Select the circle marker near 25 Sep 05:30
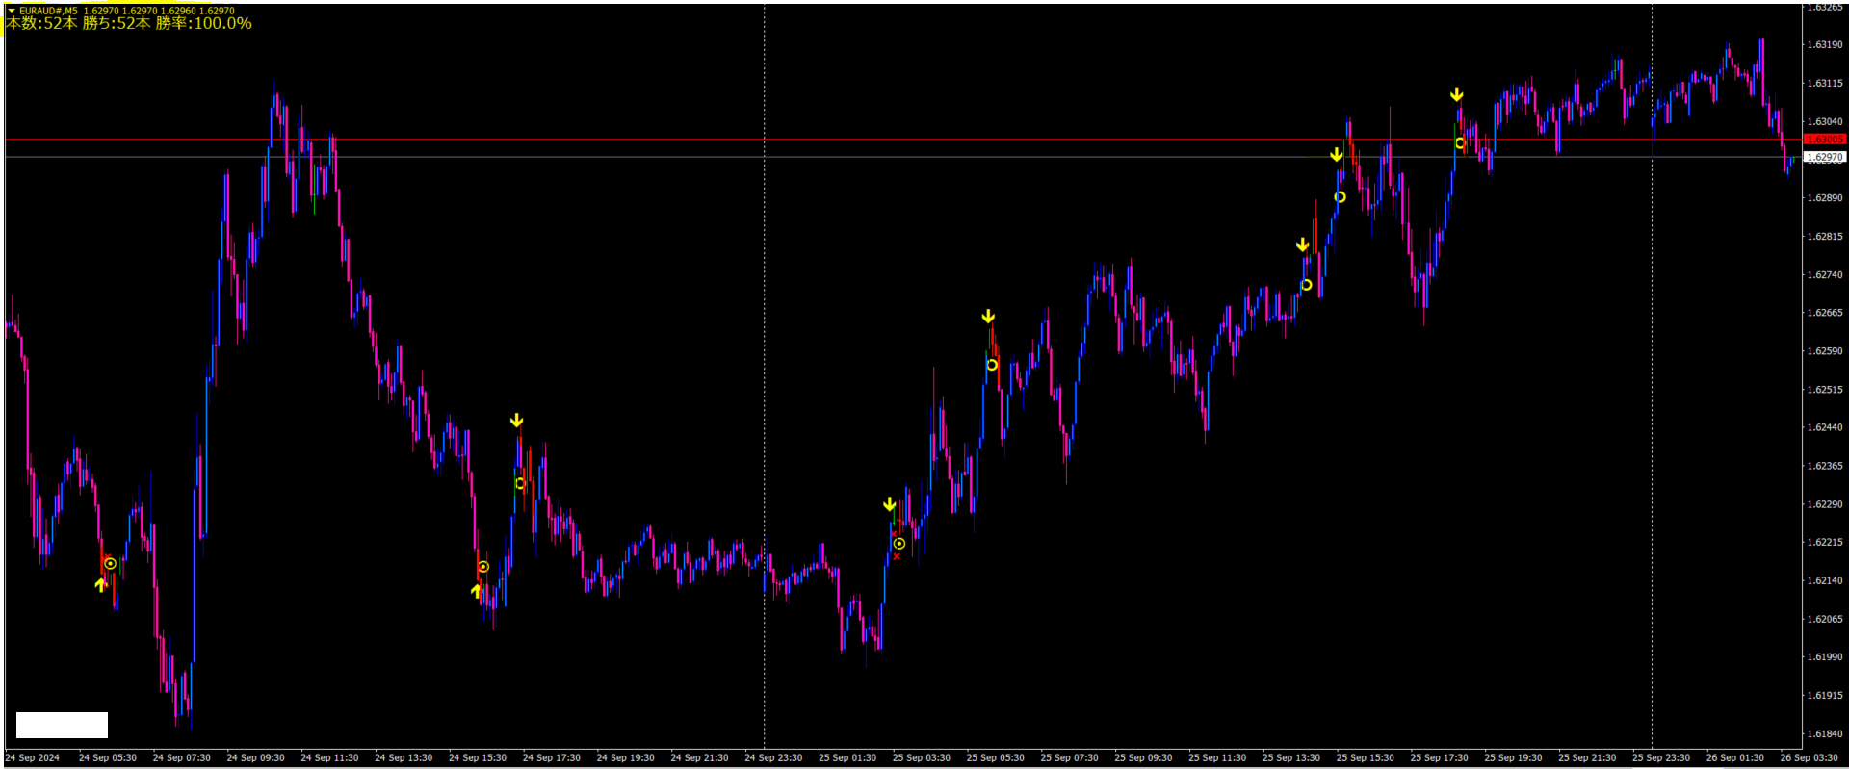Viewport: 1849px width, 769px height. [992, 365]
